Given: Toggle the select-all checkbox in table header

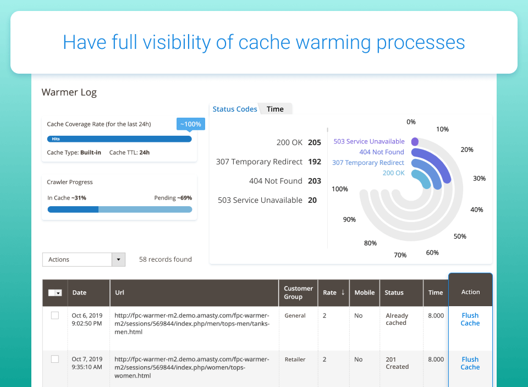Looking at the screenshot, I should tap(52, 293).
